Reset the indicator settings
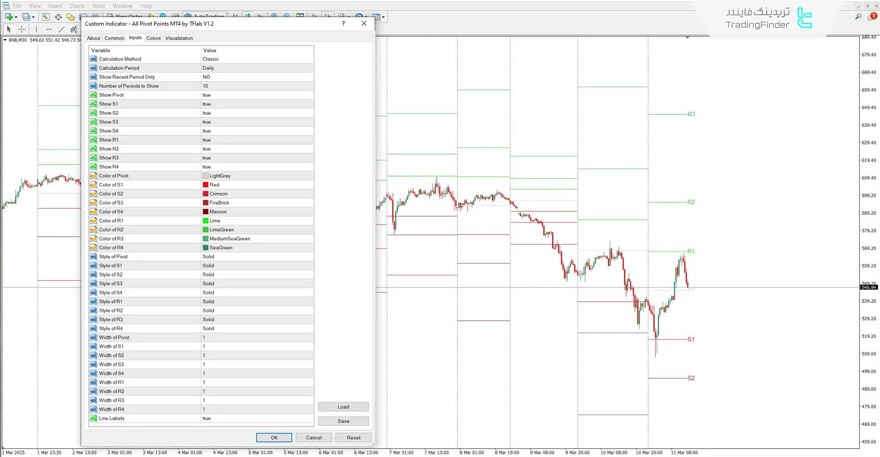The height and width of the screenshot is (457, 880). point(353,437)
